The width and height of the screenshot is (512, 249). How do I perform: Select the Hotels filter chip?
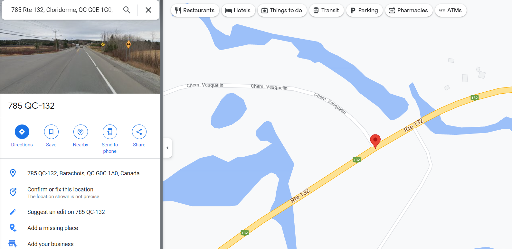[238, 10]
